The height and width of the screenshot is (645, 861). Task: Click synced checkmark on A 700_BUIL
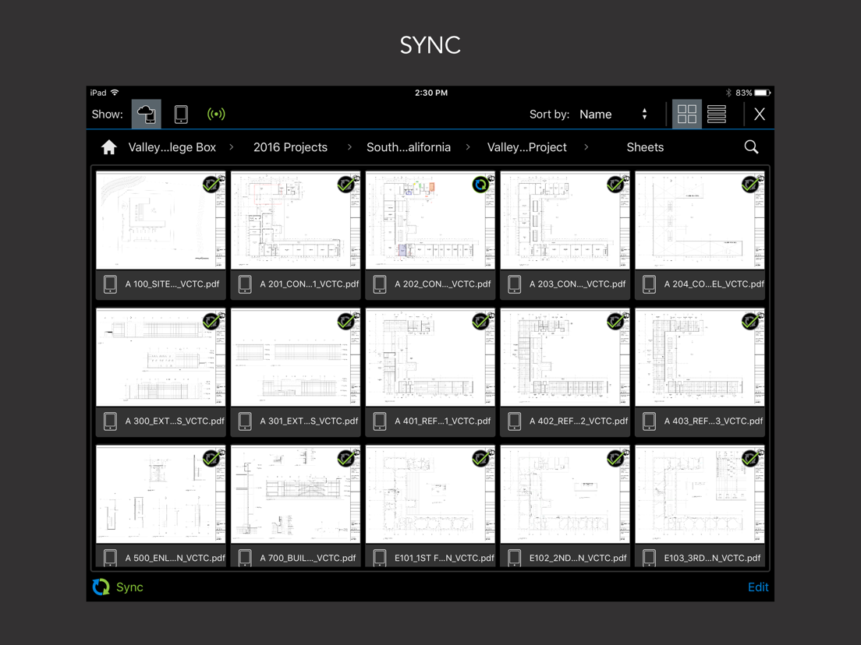click(346, 459)
